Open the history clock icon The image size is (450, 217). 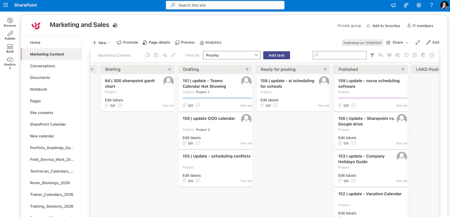click(x=406, y=55)
